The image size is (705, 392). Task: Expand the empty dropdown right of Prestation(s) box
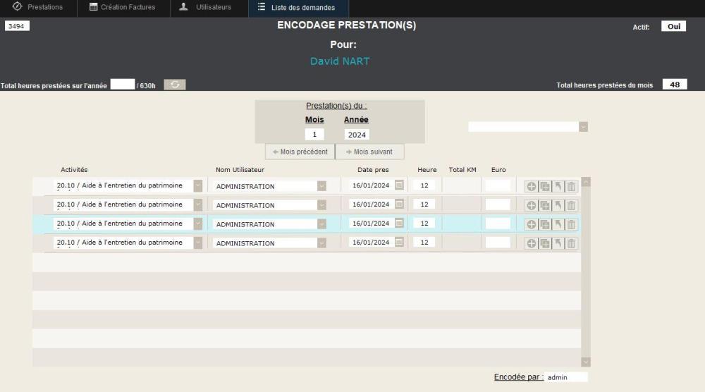(x=583, y=127)
